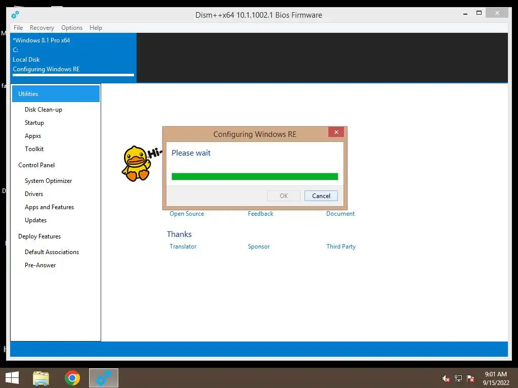Open Startup in the sidebar

[x=34, y=123]
